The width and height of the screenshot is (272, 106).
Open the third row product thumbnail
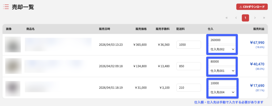tap(13, 88)
